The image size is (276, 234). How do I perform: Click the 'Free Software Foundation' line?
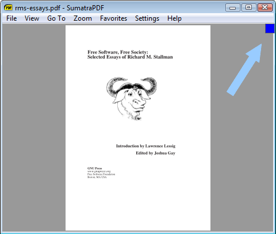pyautogui.click(x=101, y=174)
